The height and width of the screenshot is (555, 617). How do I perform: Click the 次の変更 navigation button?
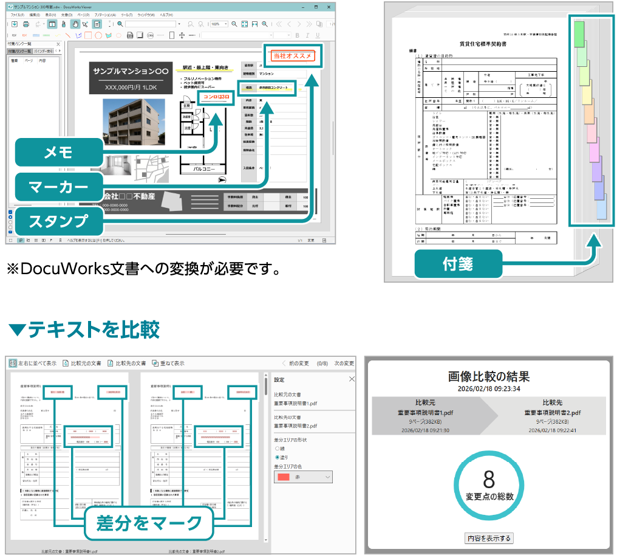click(x=344, y=363)
